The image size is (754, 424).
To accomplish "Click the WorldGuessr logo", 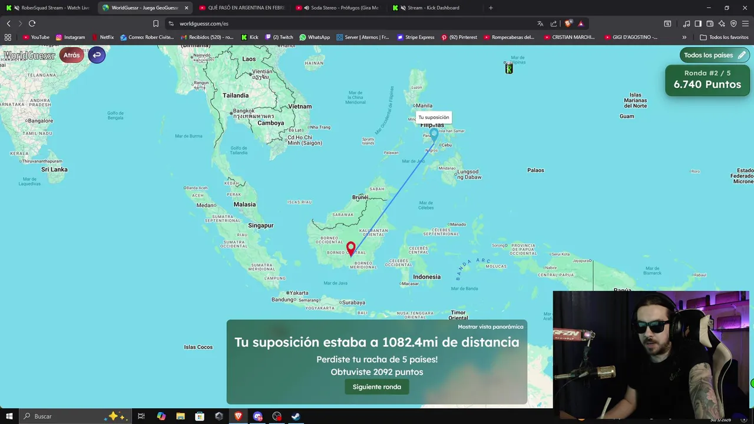I will click(x=29, y=55).
